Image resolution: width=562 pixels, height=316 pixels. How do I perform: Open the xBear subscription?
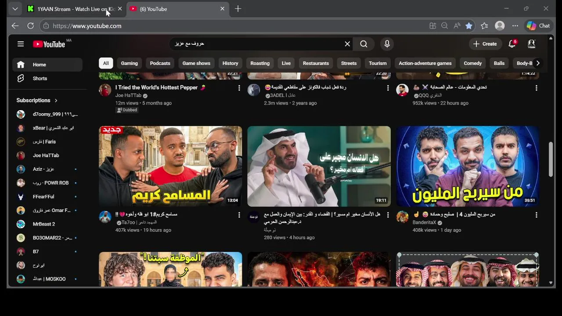pos(47,128)
